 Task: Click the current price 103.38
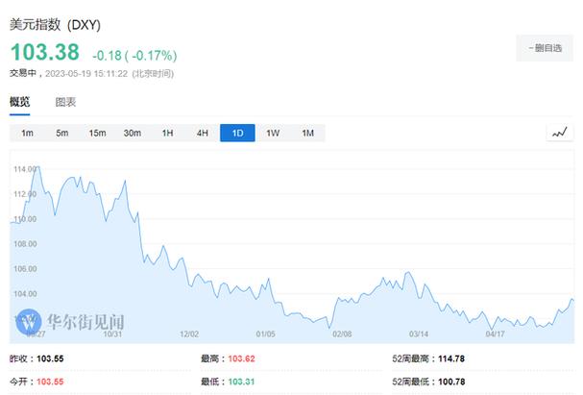(45, 52)
